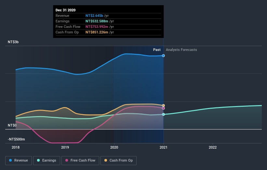Click the NT$3b y-axis label
Screen dimensions: 267x170
click(x=13, y=42)
